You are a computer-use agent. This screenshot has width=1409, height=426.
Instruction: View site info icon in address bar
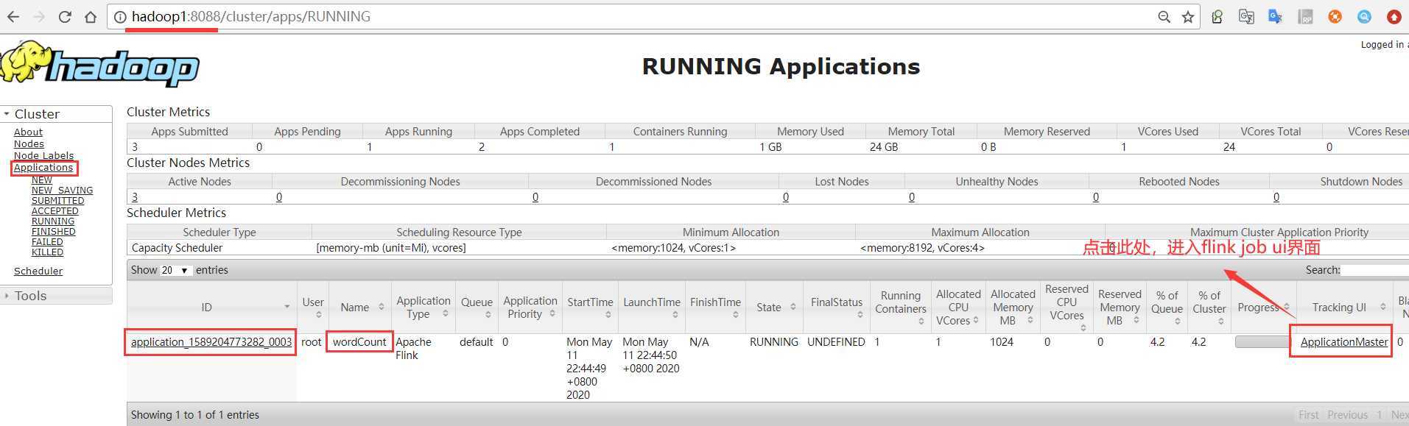point(120,16)
